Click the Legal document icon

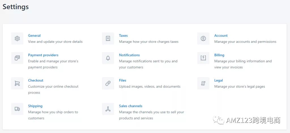pyautogui.click(x=203, y=83)
